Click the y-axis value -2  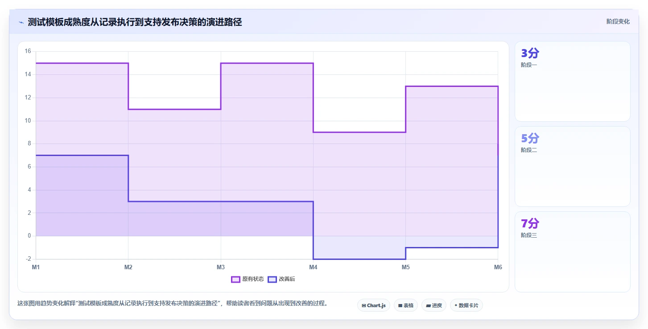coord(28,259)
